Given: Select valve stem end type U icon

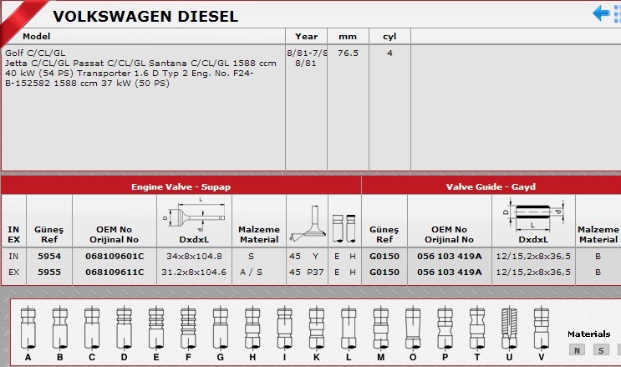Looking at the screenshot, I should point(509,328).
